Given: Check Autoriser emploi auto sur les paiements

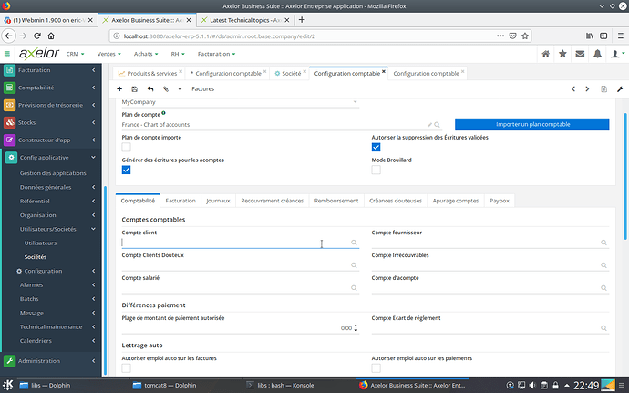Looking at the screenshot, I should pos(376,368).
